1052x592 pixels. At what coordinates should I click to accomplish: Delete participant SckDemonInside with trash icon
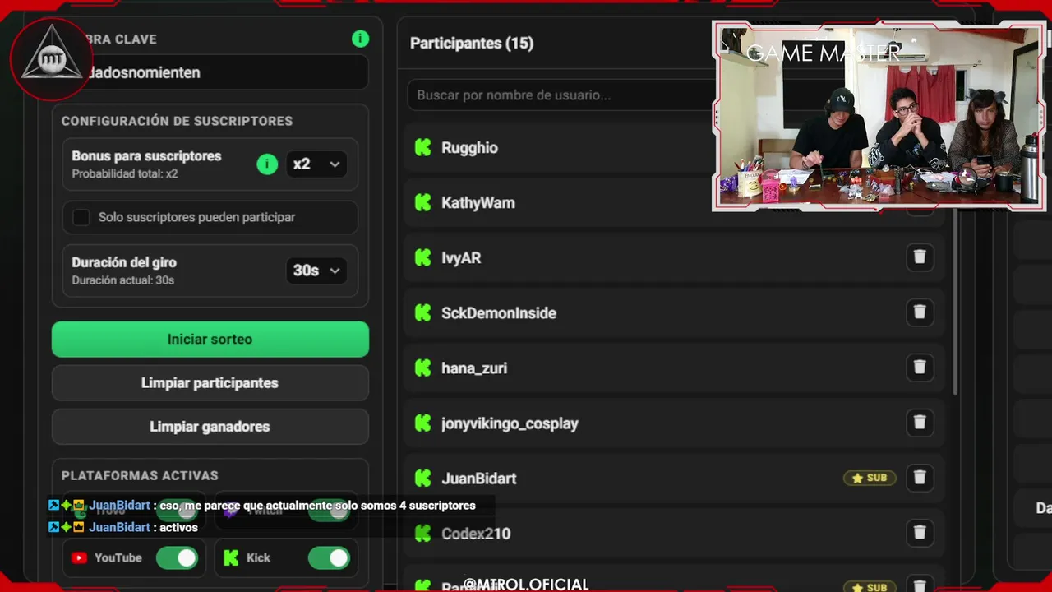[x=920, y=312]
